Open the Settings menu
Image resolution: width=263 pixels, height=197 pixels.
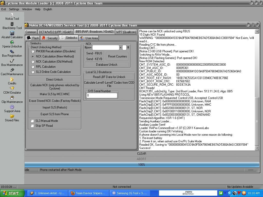point(14,9)
